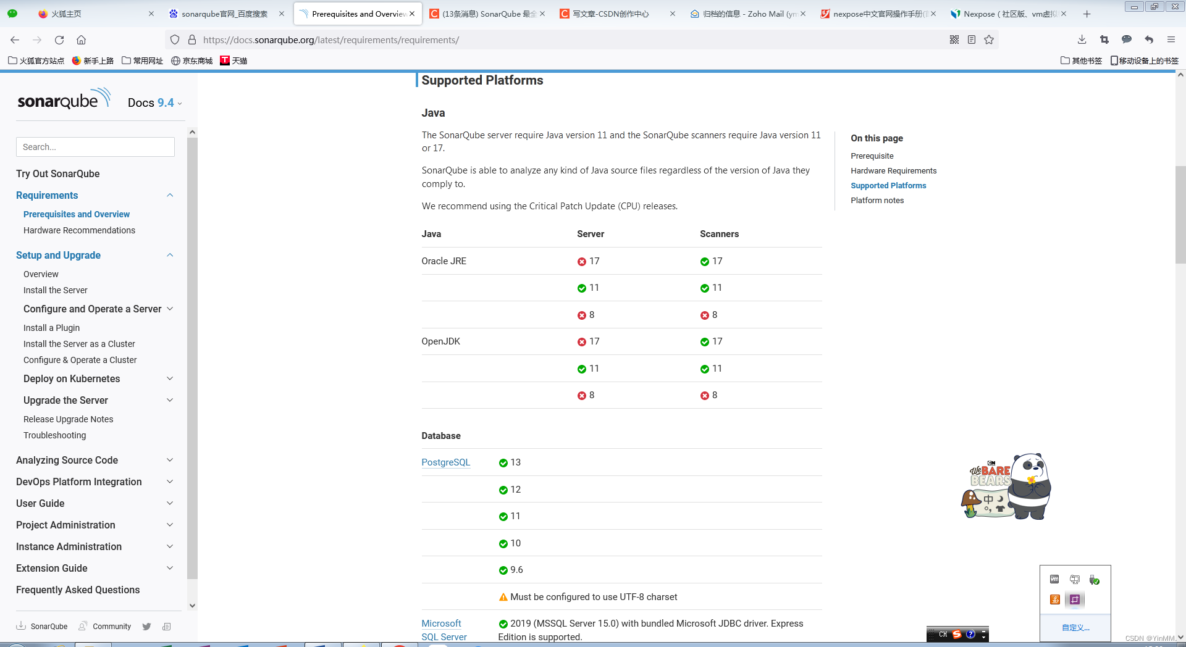Open the downloads panel

tap(1082, 40)
